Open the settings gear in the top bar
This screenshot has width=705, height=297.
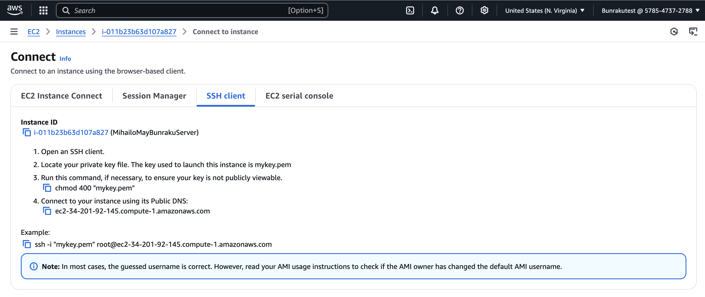[x=484, y=11]
